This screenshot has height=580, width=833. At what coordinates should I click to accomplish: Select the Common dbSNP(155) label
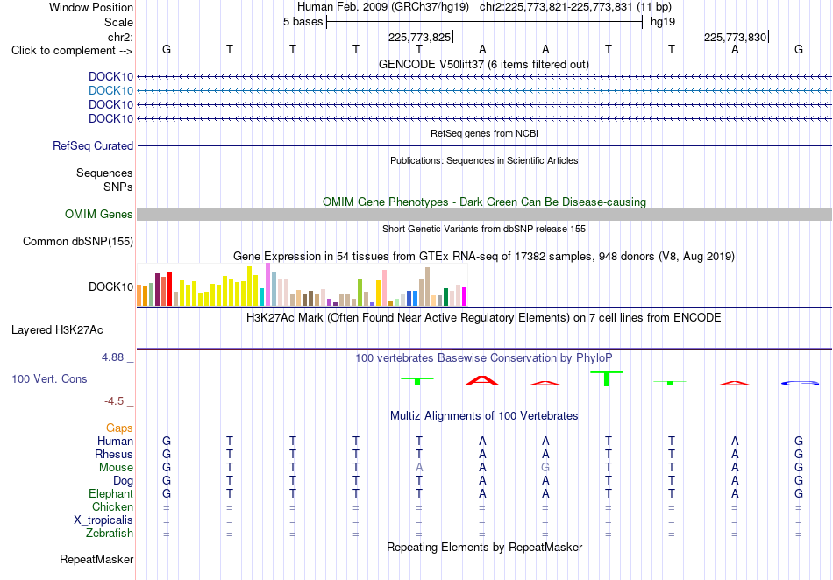point(77,242)
